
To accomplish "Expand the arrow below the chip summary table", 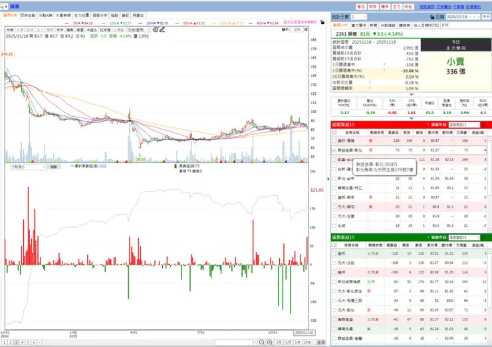I will (x=412, y=94).
